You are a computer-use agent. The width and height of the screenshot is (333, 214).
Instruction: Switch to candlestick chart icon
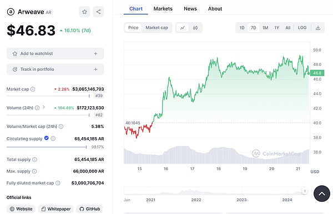[x=195, y=28]
